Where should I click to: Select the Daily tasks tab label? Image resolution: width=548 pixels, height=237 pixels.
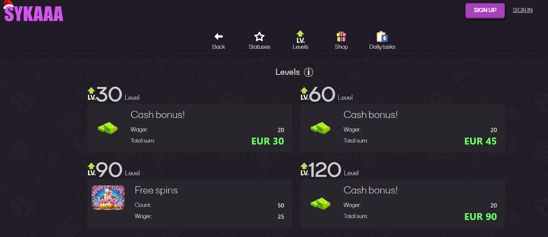point(382,47)
